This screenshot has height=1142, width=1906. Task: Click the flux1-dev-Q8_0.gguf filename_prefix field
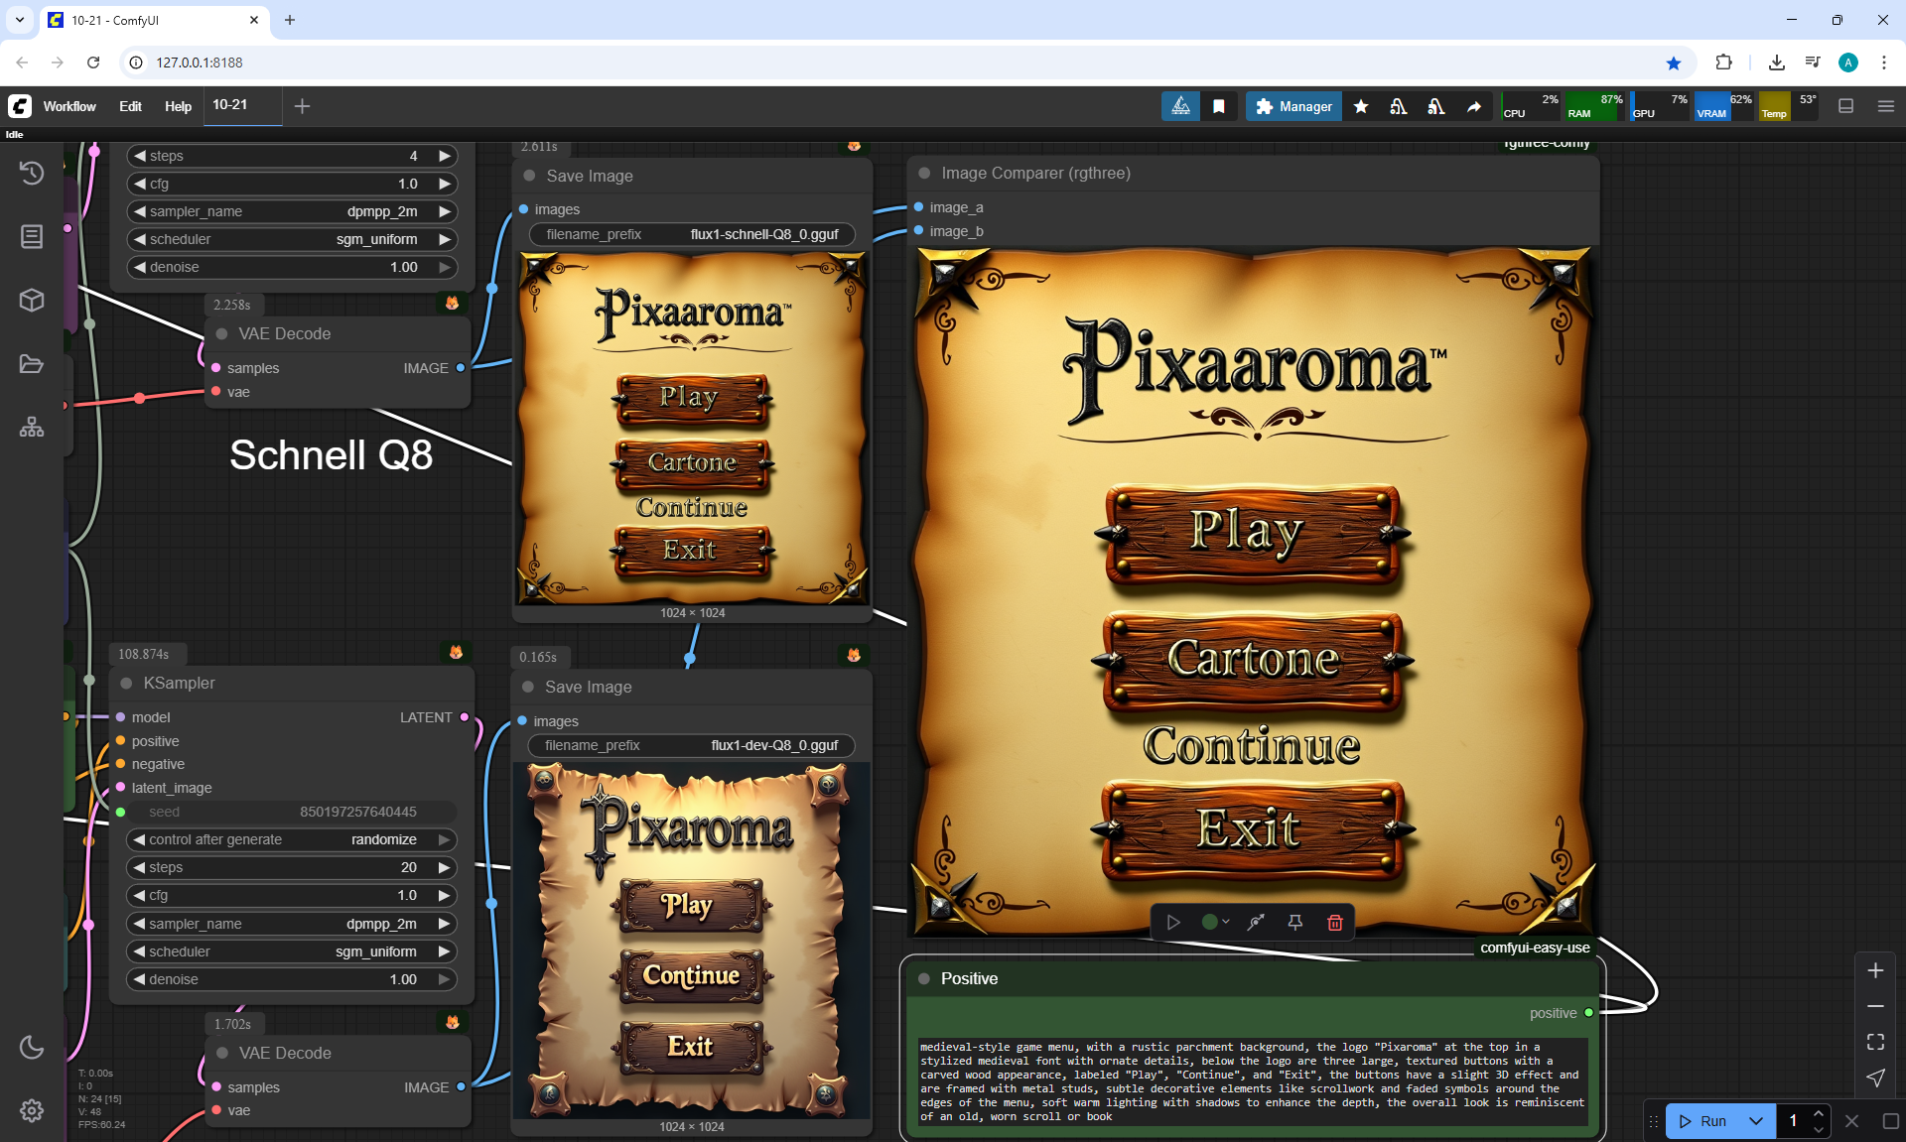(x=692, y=745)
